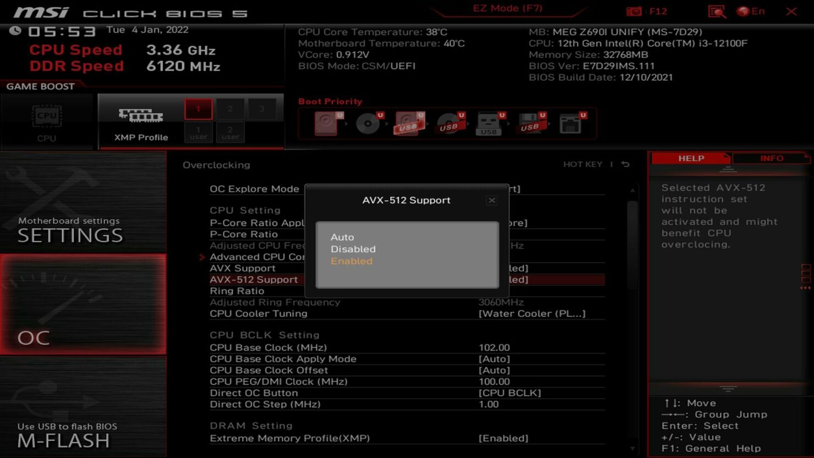The height and width of the screenshot is (458, 814).
Task: Switch to the INFO tab
Action: [x=772, y=158]
